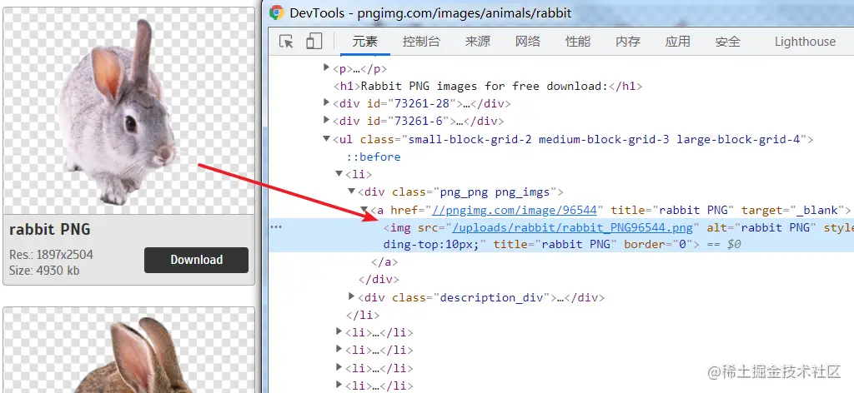Collapse the first open <li> element
854x393 pixels.
[339, 173]
